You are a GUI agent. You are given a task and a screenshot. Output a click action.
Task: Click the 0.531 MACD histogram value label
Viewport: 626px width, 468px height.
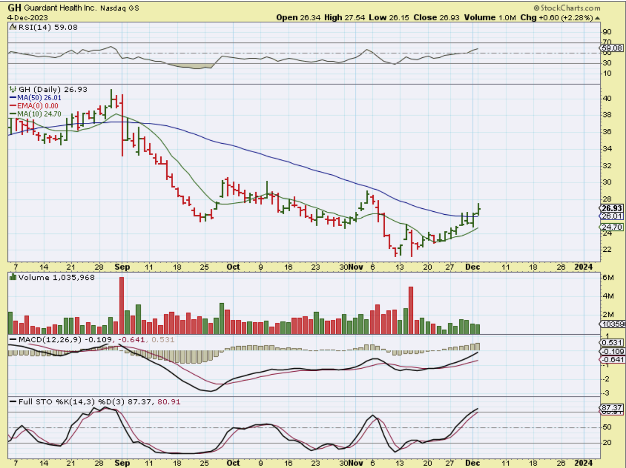[x=612, y=343]
